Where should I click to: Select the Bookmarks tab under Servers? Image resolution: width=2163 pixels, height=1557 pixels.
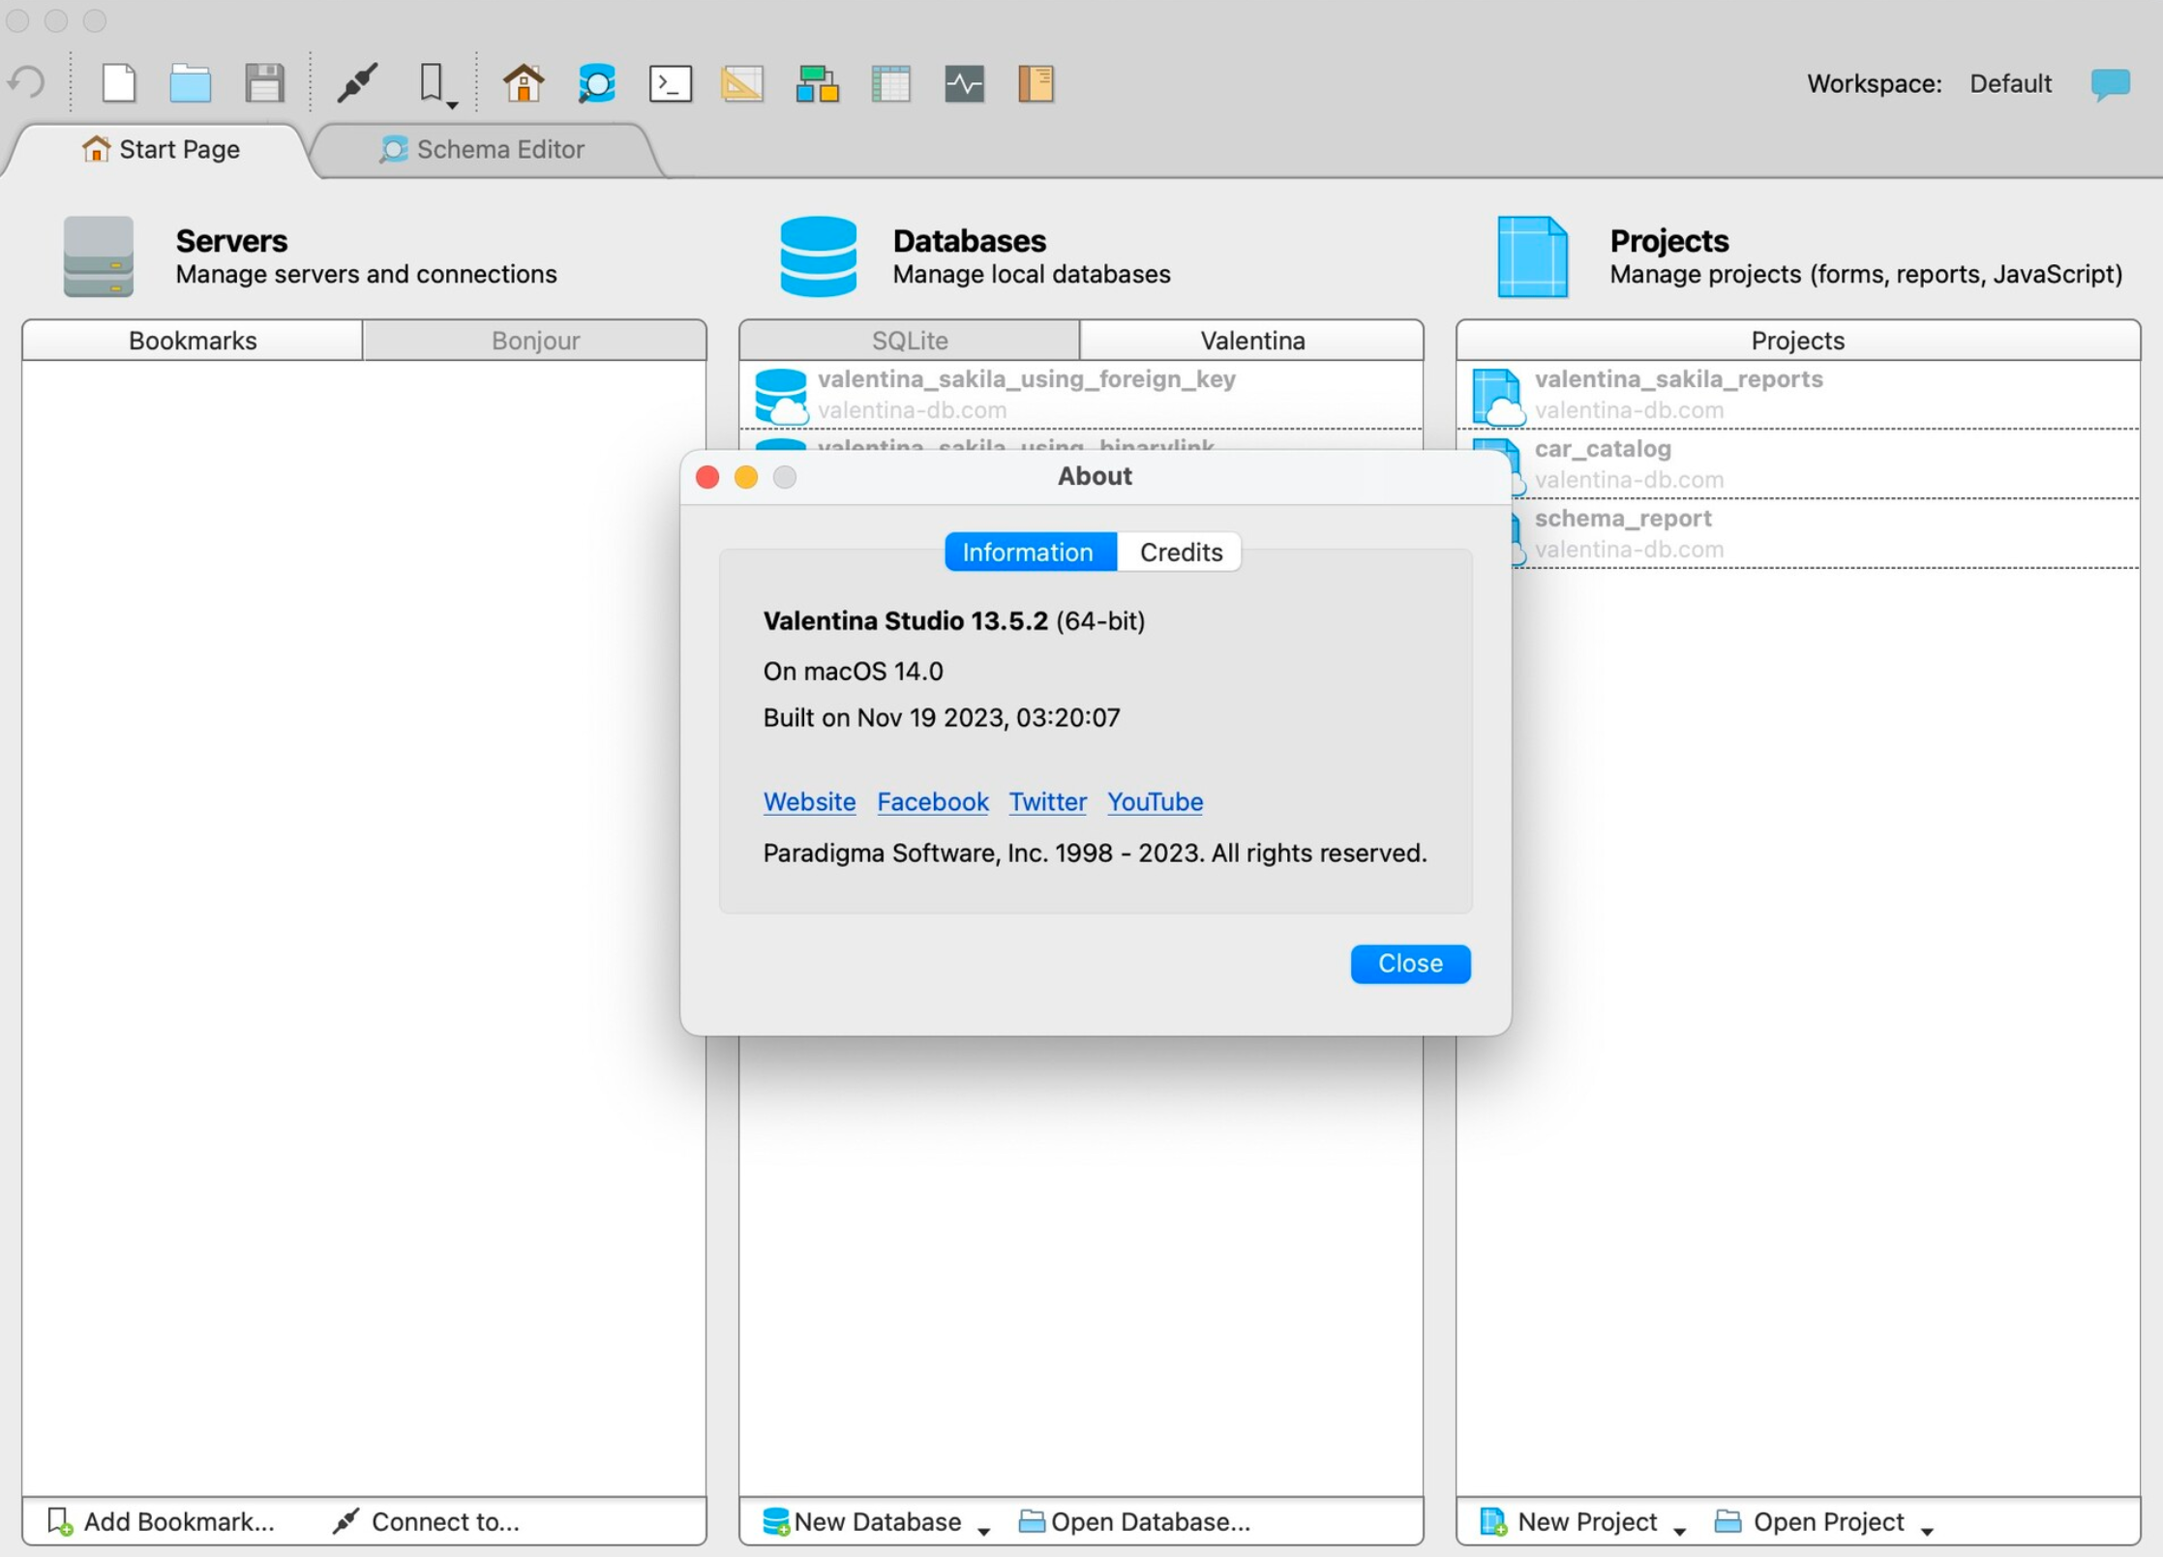[193, 341]
